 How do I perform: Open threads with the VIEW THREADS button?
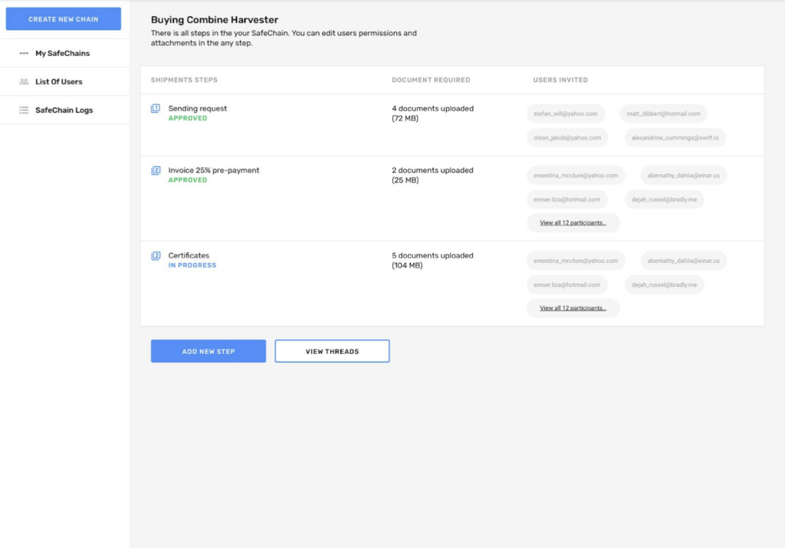(x=332, y=350)
